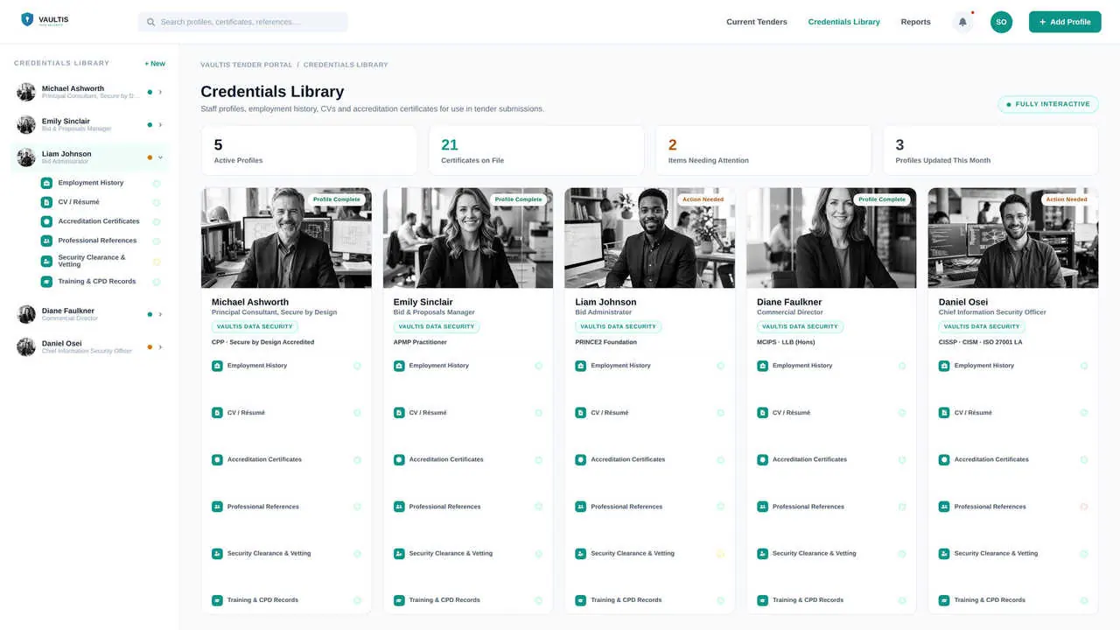1120x630 pixels.
Task: Click the Fully Interactive badge
Action: (x=1048, y=104)
